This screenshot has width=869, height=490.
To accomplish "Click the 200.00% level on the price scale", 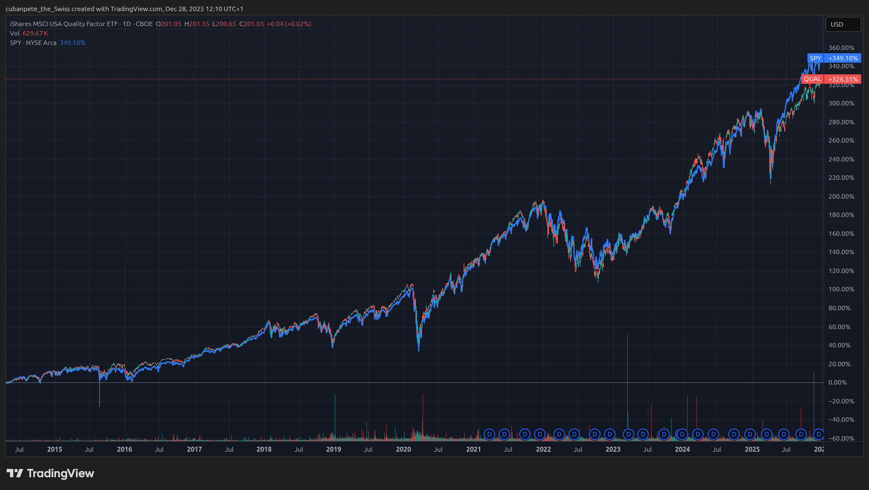I will (841, 196).
